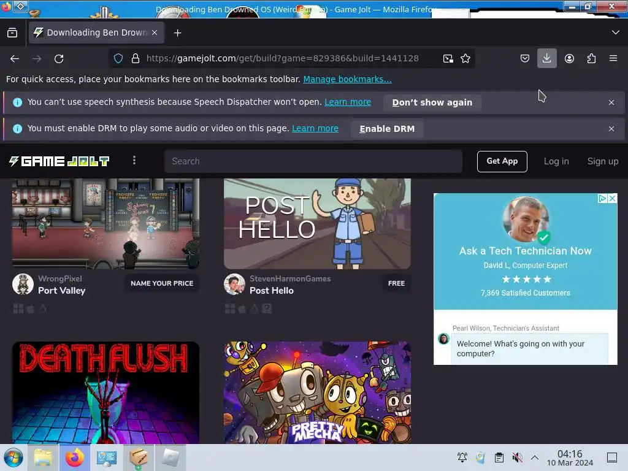
Task: Focus the Game Jolt Search field
Action: [313, 161]
